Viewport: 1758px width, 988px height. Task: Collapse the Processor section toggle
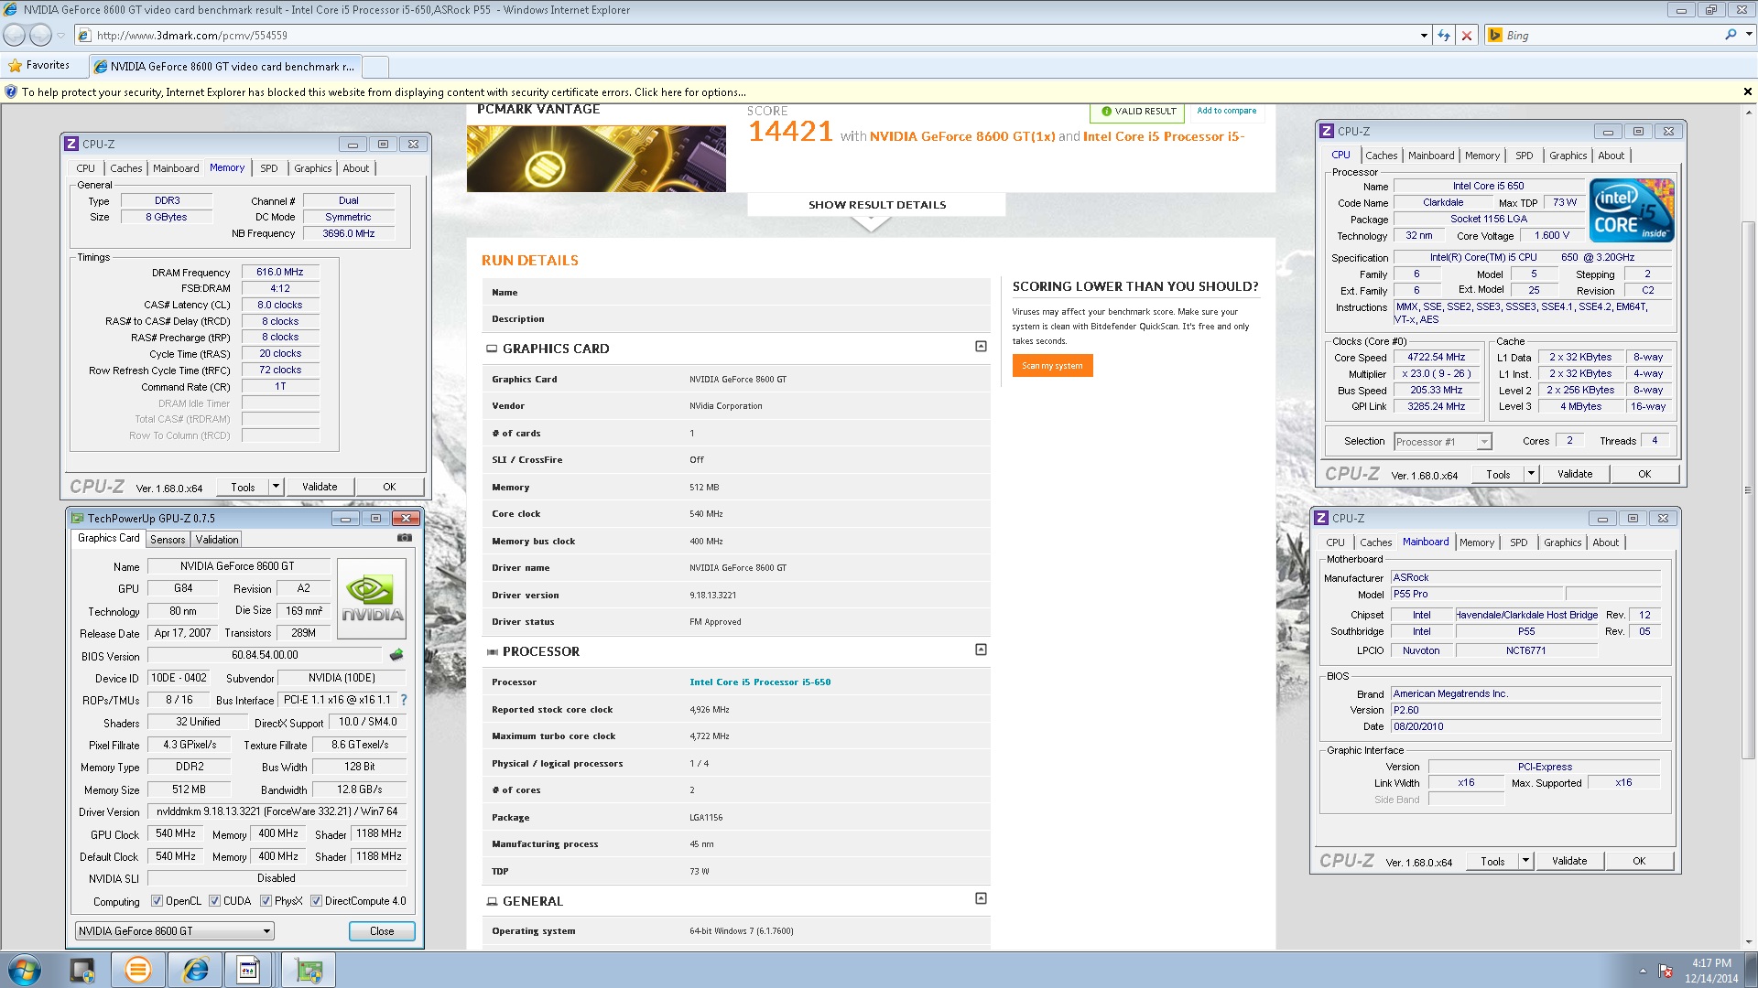[x=981, y=650]
